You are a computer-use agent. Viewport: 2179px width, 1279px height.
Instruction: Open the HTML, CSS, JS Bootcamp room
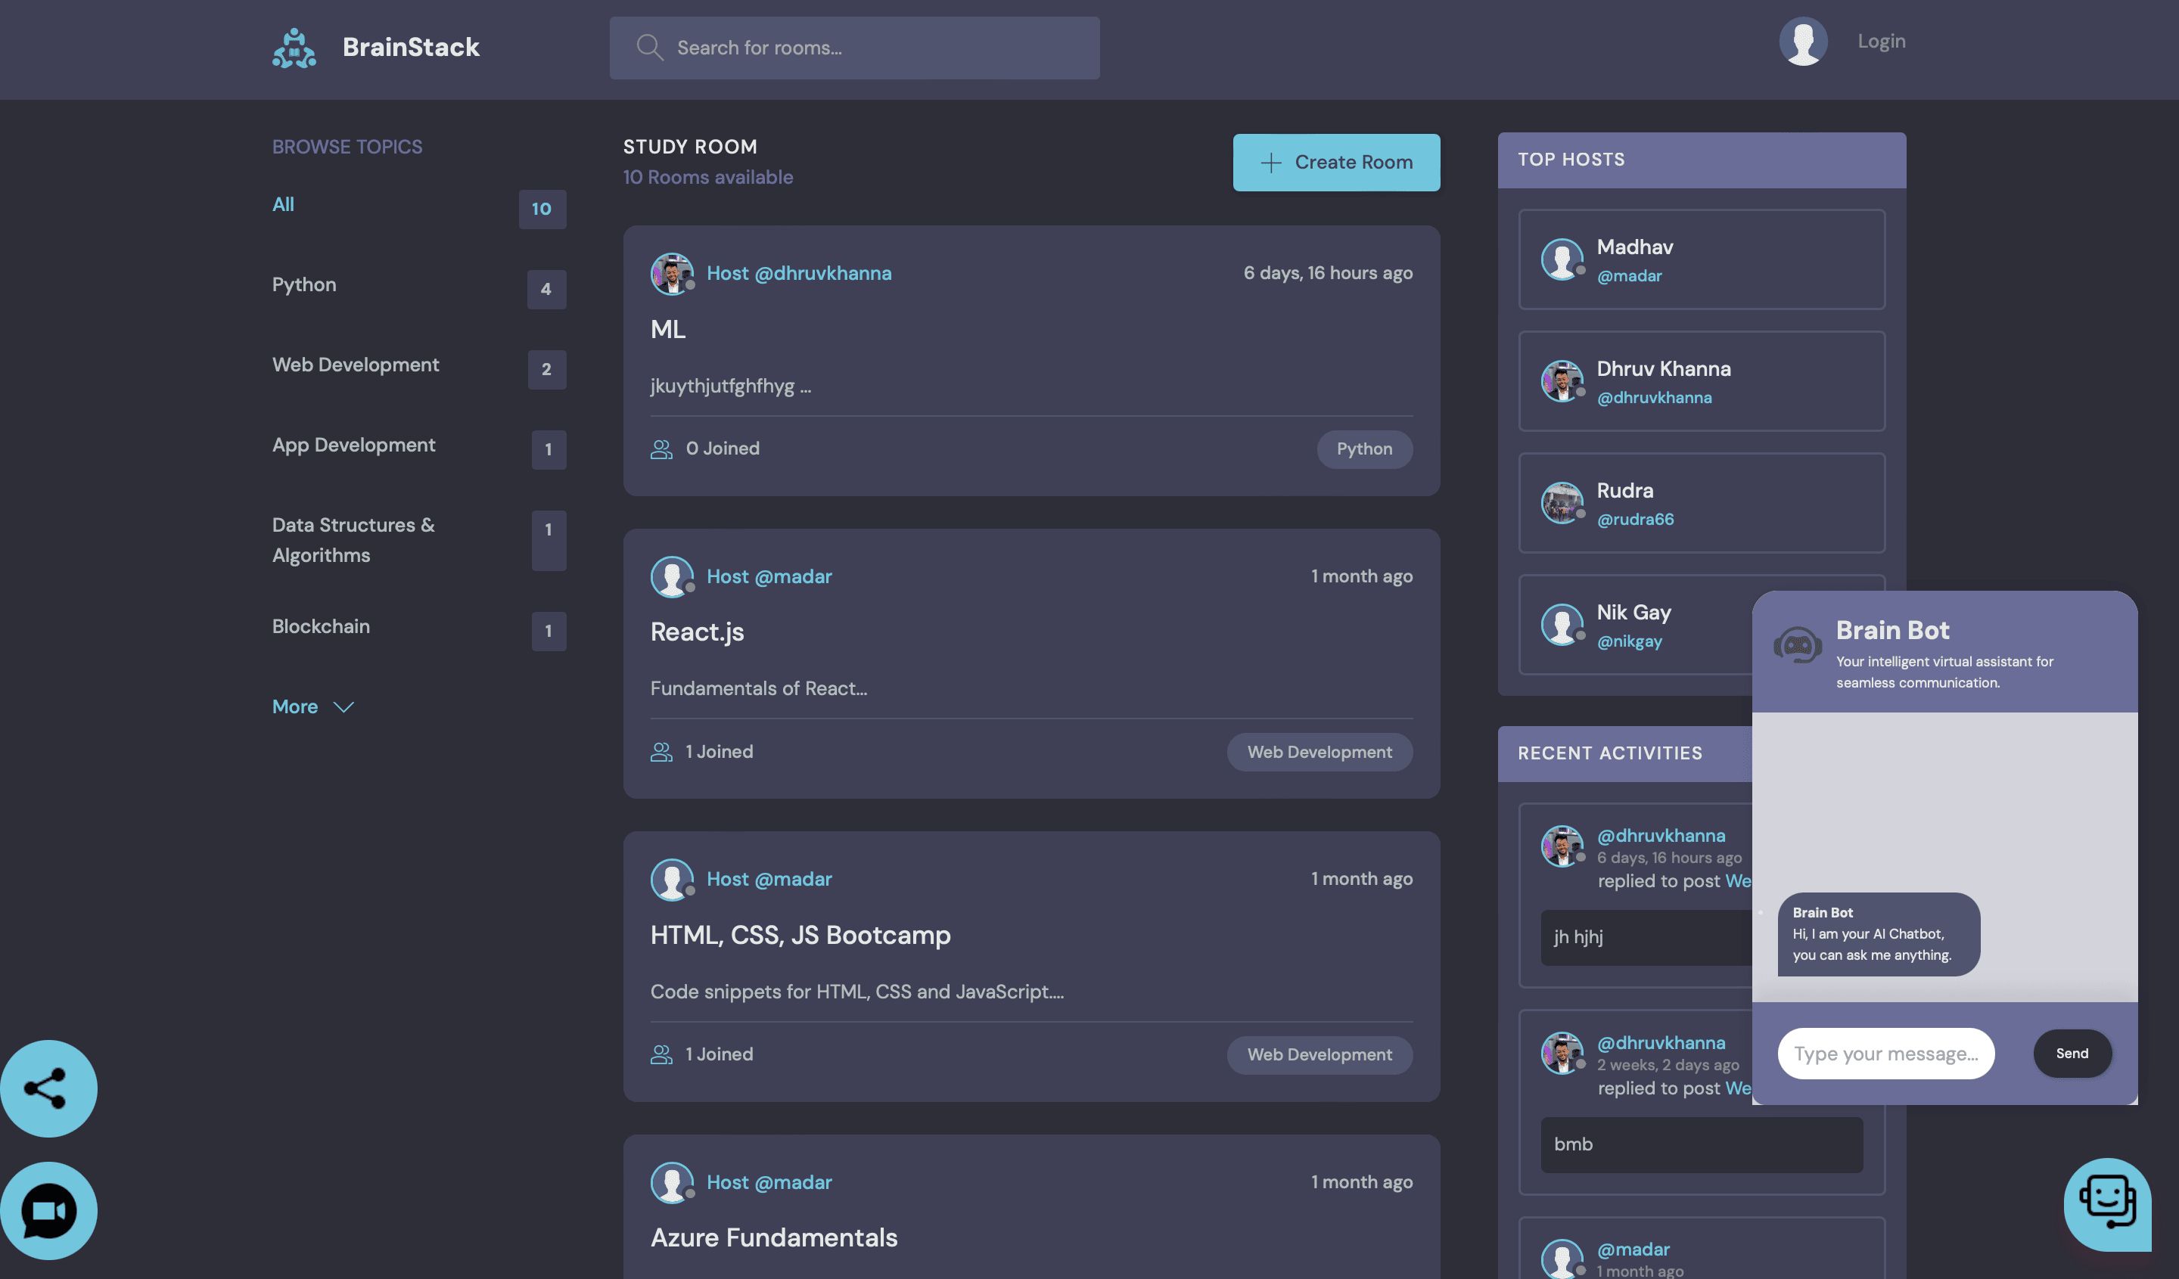click(x=800, y=935)
